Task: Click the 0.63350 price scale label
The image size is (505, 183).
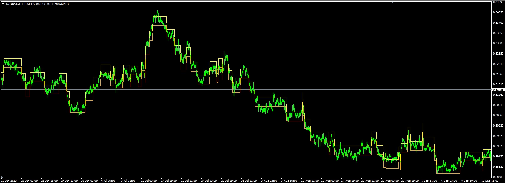Action: click(x=498, y=33)
